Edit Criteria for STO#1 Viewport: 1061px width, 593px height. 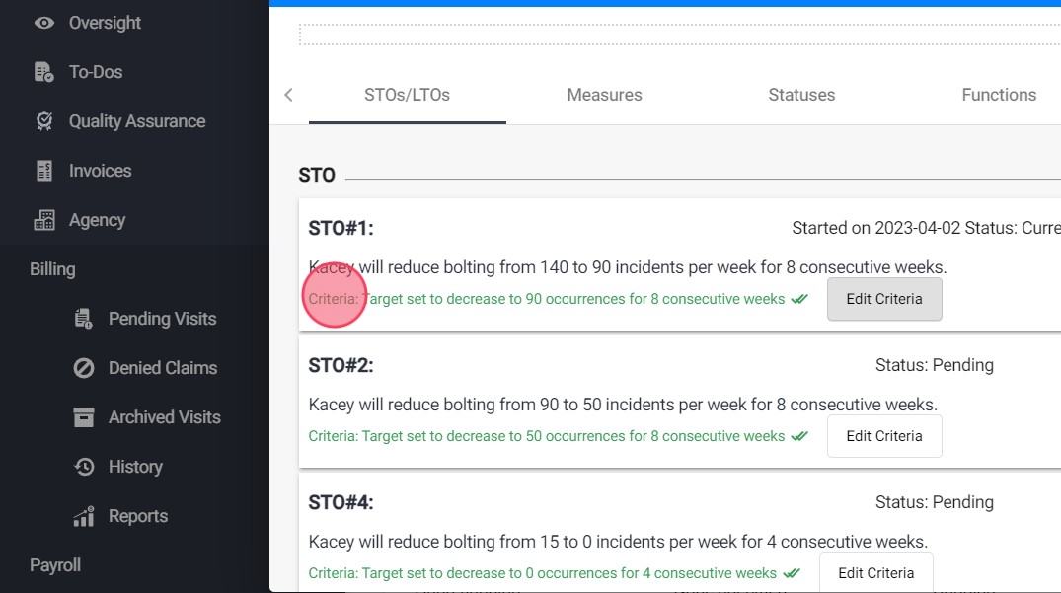tap(884, 299)
